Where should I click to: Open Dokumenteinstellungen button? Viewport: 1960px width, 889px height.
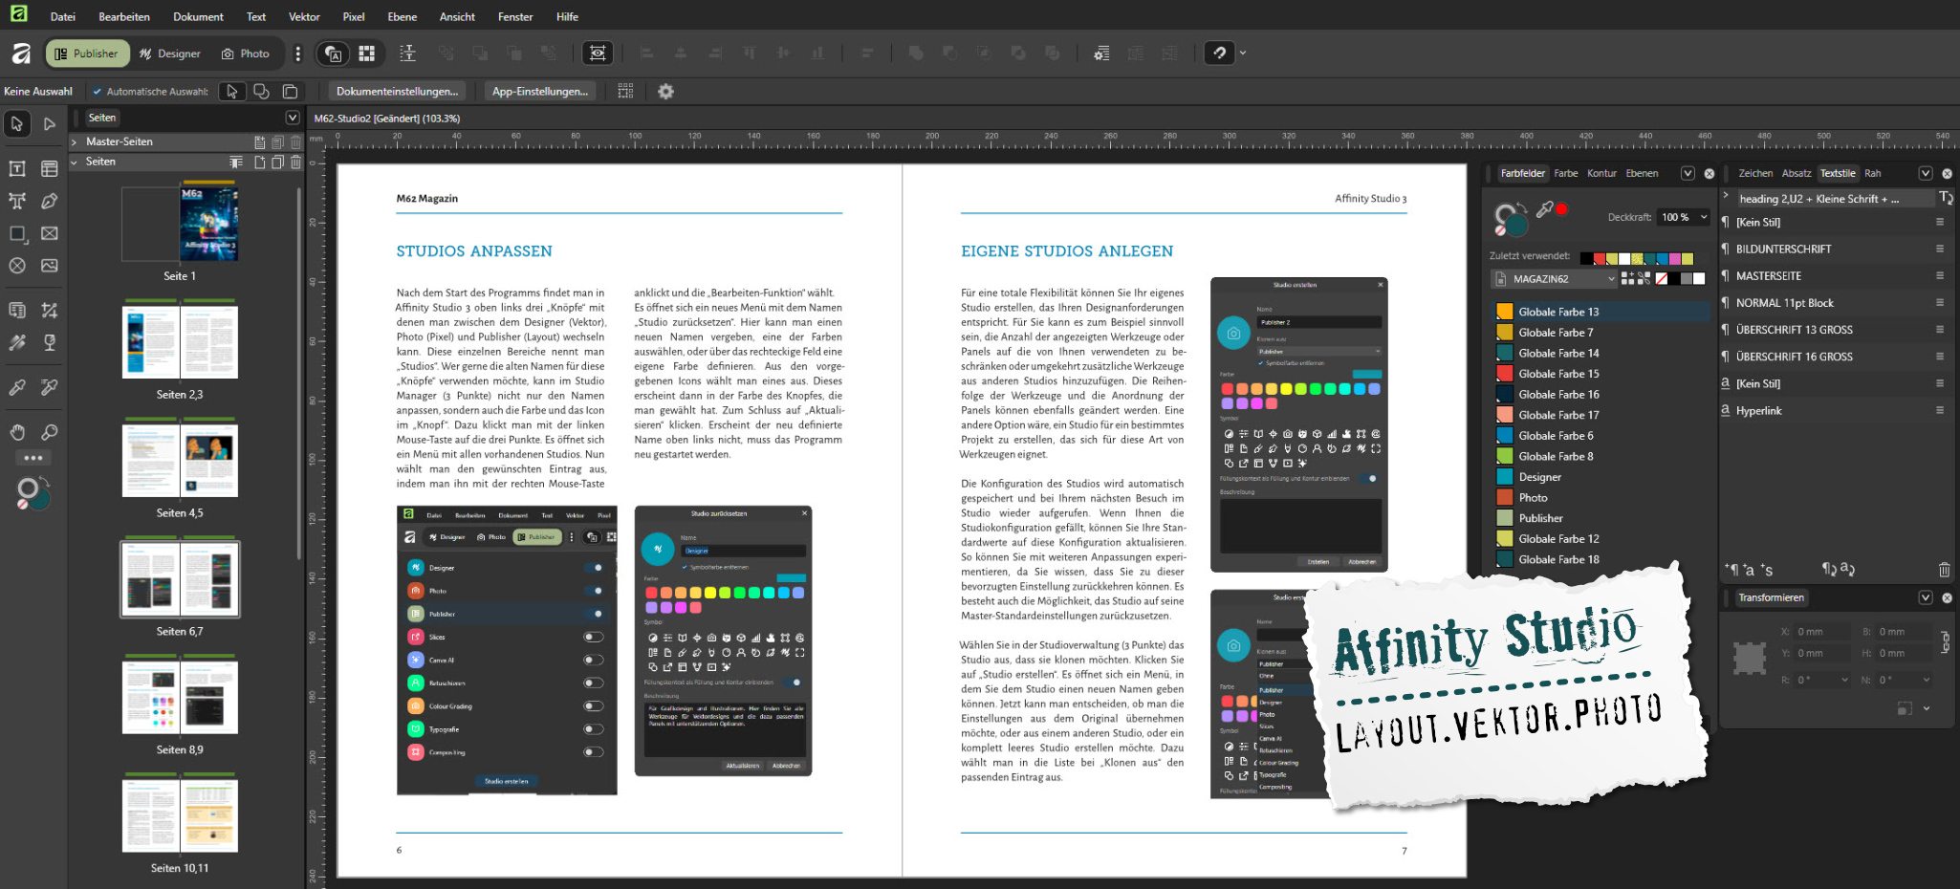pos(397,91)
